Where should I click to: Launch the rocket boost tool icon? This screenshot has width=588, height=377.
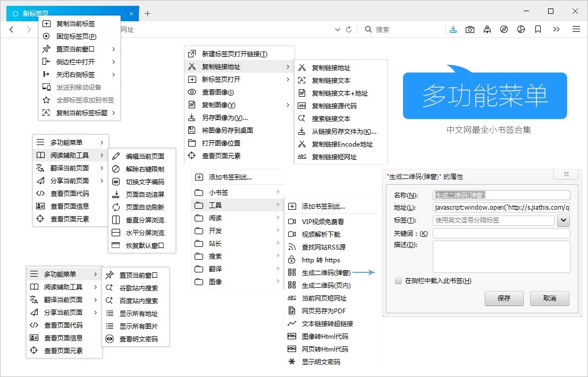click(487, 30)
